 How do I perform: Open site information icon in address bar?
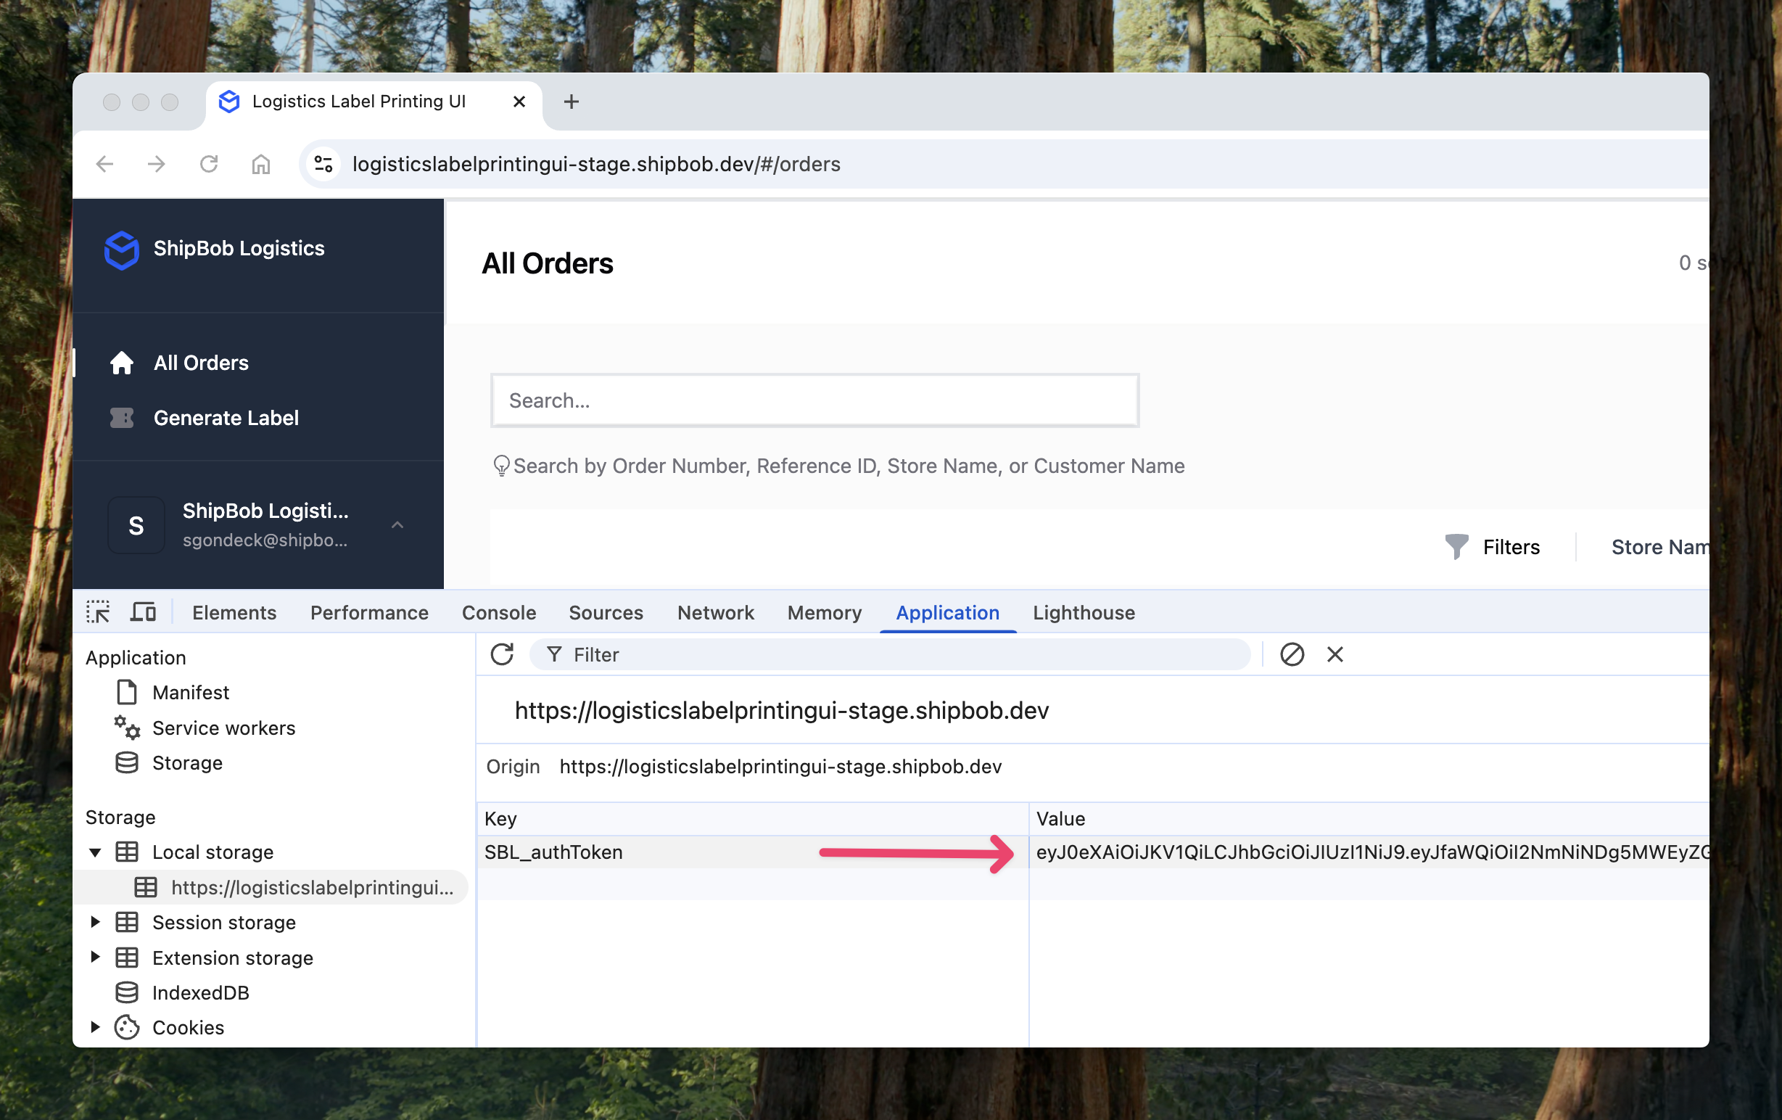(323, 164)
